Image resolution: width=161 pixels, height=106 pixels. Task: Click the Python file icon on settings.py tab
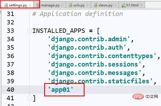pos(6,5)
